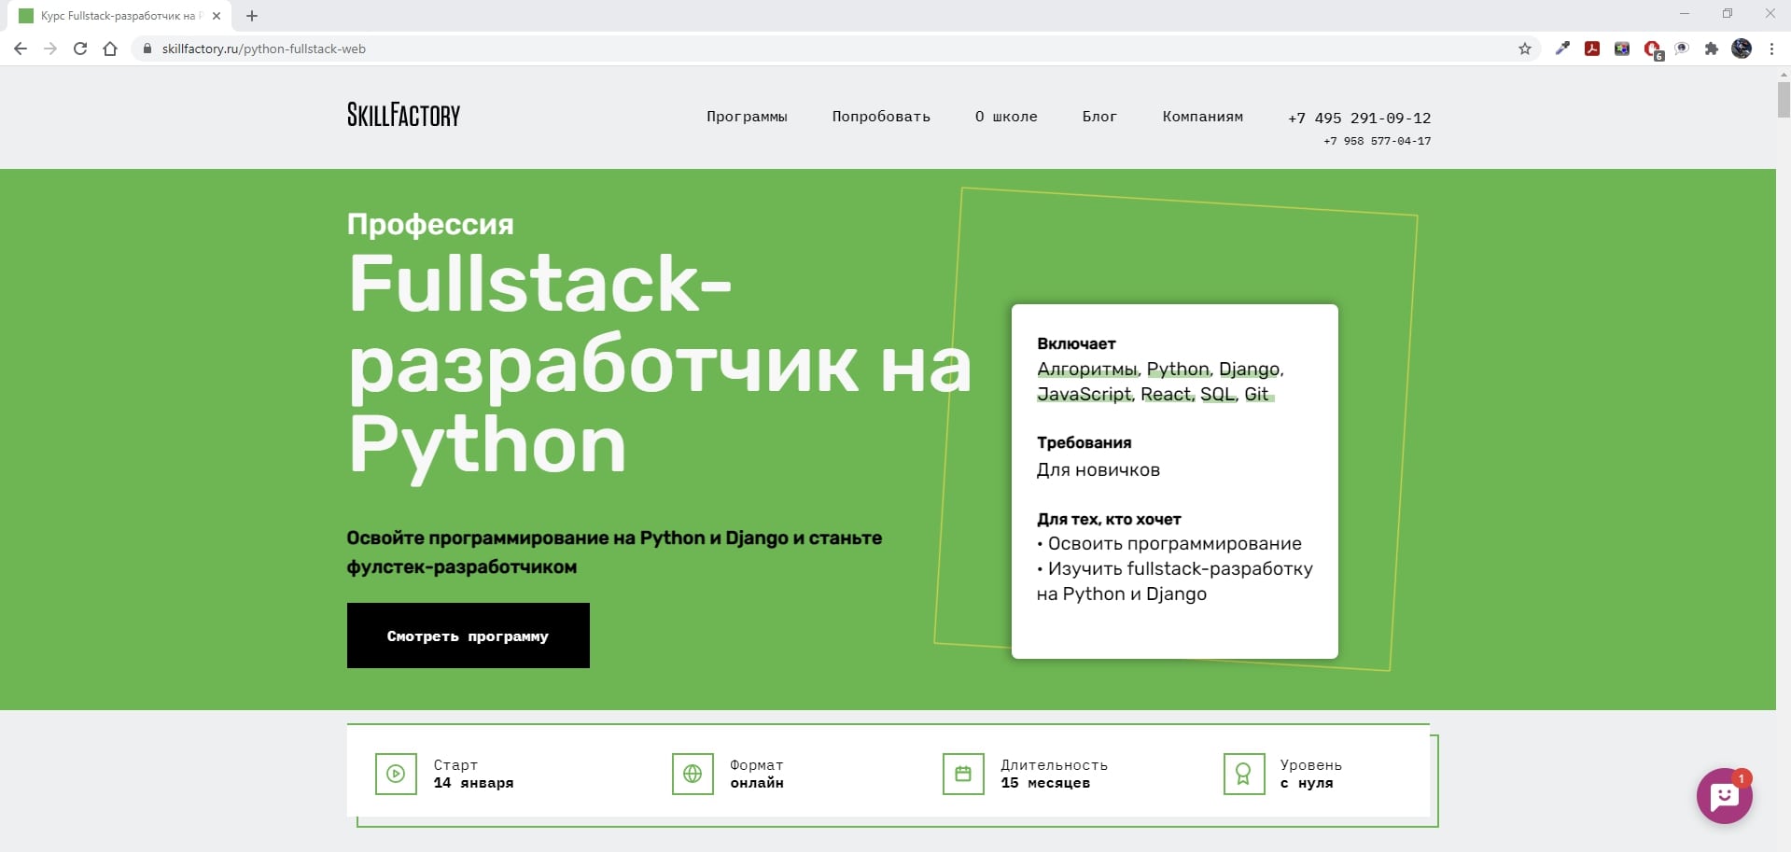Click the с нуля level text
Image resolution: width=1791 pixels, height=852 pixels.
coord(1307,783)
